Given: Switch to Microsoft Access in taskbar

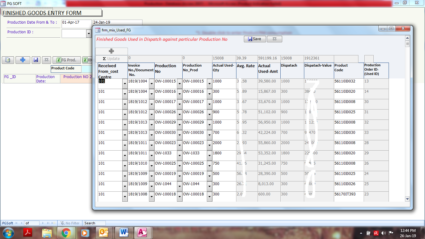Looking at the screenshot, I should tap(142, 233).
